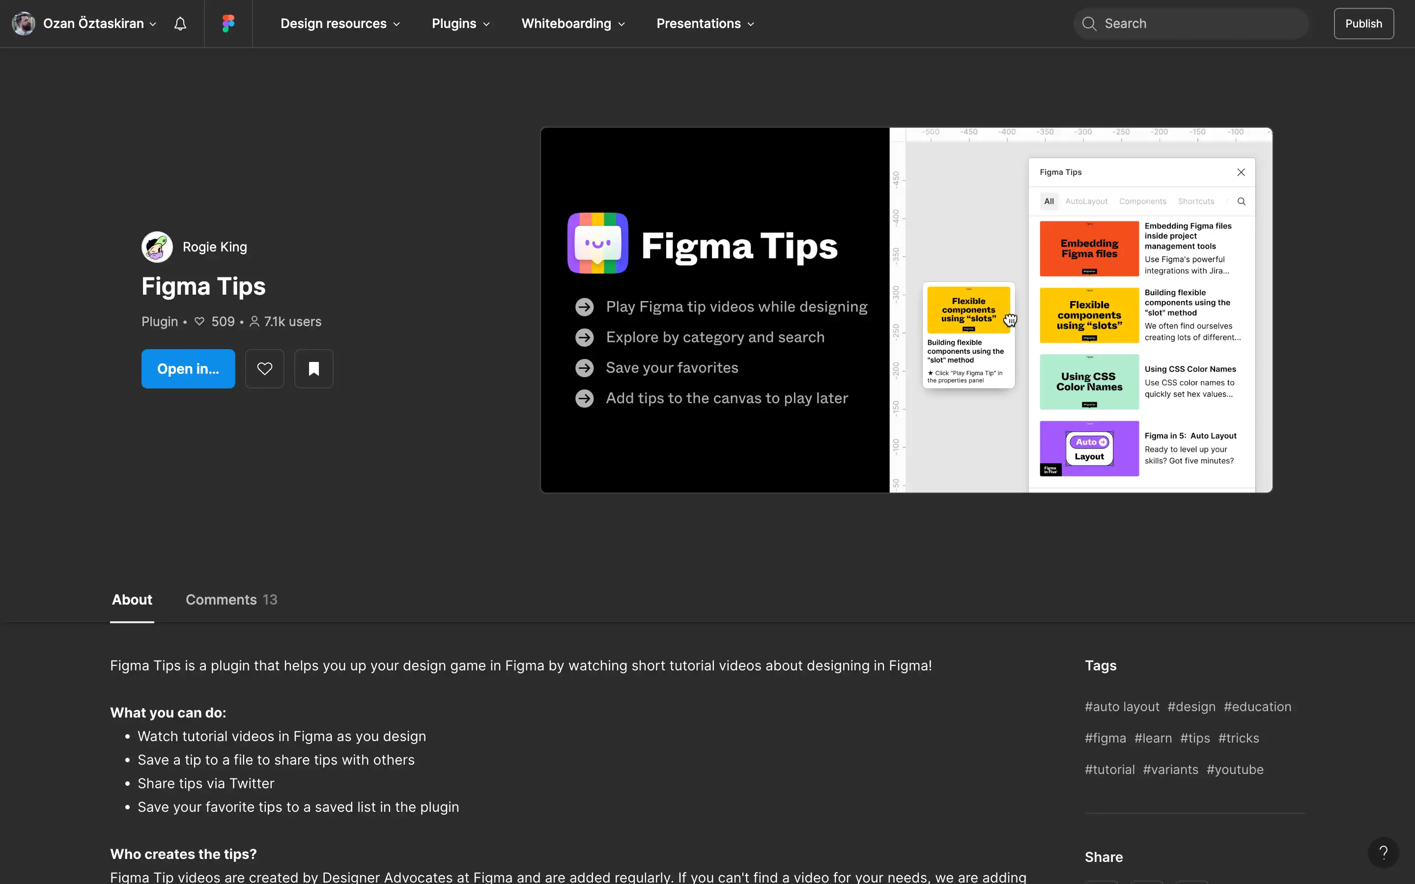Select the Components tab in preview panel

pos(1142,201)
